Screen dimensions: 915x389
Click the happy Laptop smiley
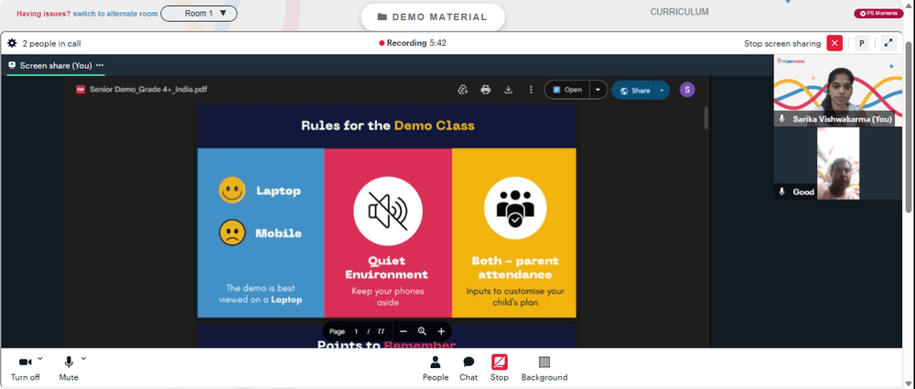tap(231, 189)
